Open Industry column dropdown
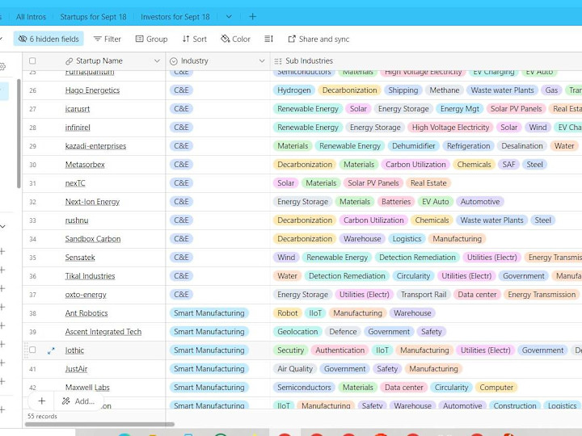 [x=262, y=61]
